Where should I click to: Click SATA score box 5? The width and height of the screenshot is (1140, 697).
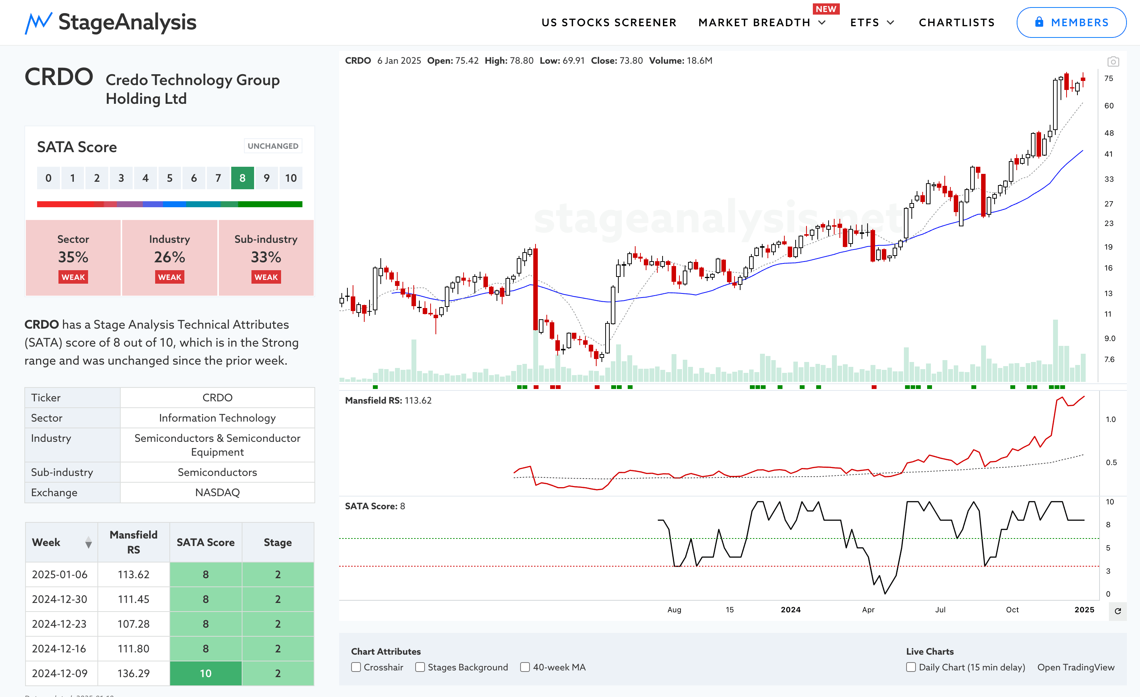(x=170, y=178)
